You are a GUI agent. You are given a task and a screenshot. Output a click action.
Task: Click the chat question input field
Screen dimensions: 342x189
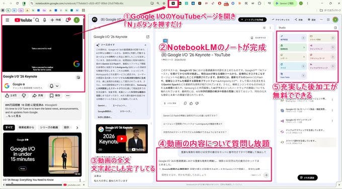(205, 175)
